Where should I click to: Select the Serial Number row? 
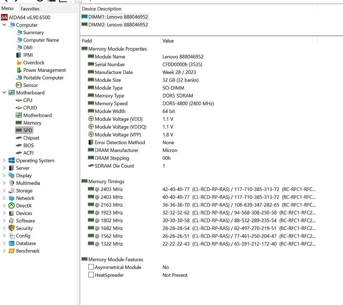pyautogui.click(x=199, y=64)
